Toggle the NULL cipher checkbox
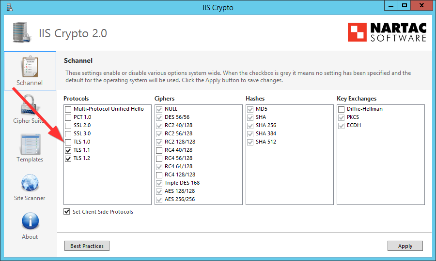Image resolution: width=436 pixels, height=261 pixels. click(x=159, y=109)
